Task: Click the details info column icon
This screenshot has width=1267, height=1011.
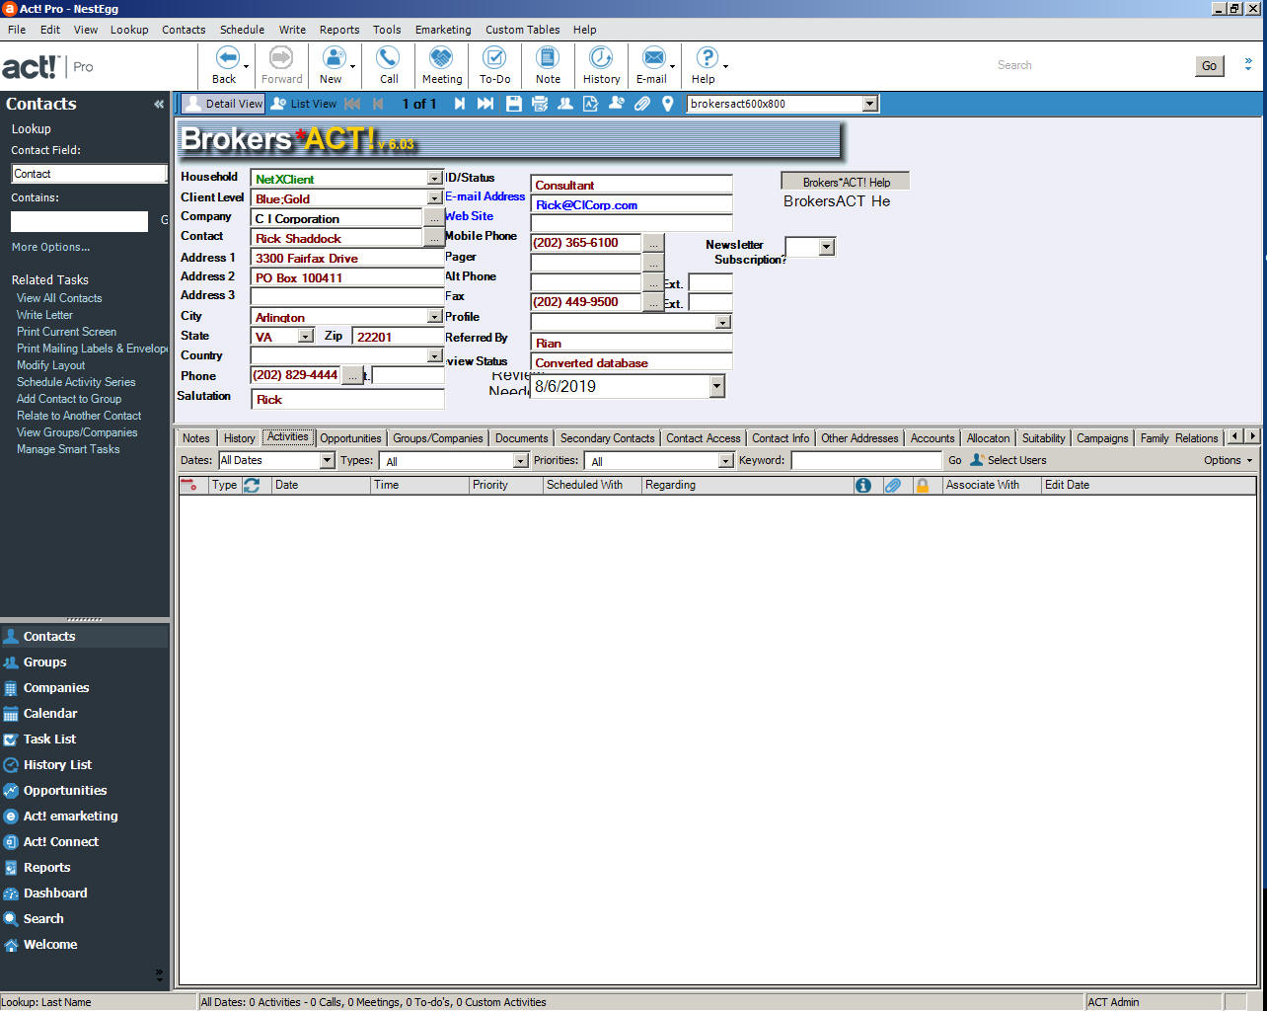Action: click(x=863, y=485)
